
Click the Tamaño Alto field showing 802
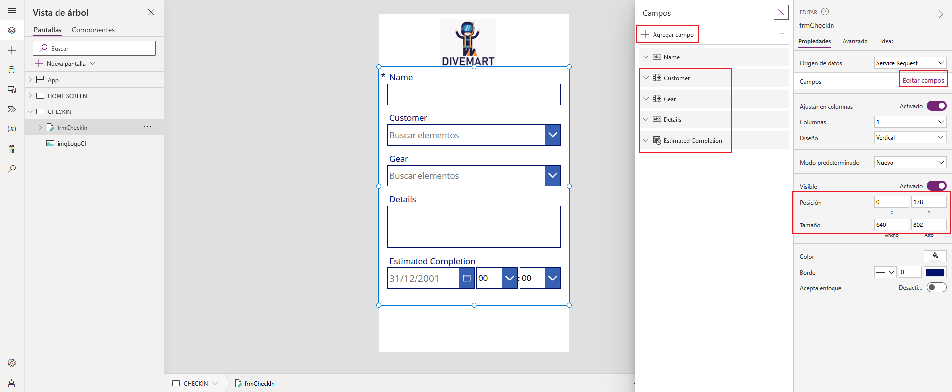point(929,224)
